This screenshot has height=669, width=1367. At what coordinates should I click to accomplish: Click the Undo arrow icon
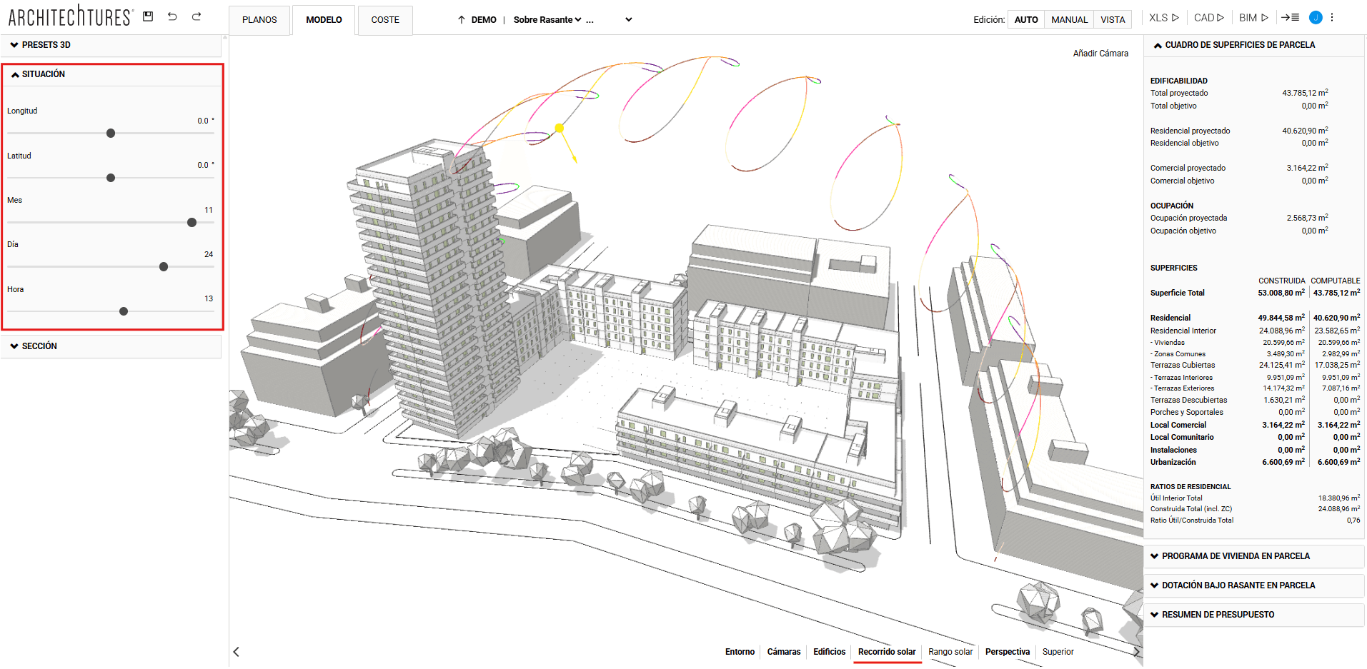tap(172, 16)
